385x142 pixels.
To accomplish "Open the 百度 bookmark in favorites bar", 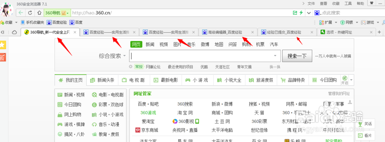I will point(76,22).
